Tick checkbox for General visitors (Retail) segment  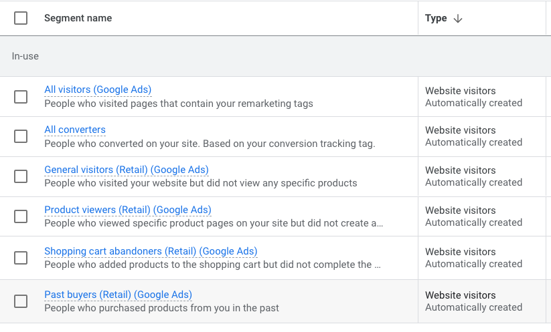(21, 176)
